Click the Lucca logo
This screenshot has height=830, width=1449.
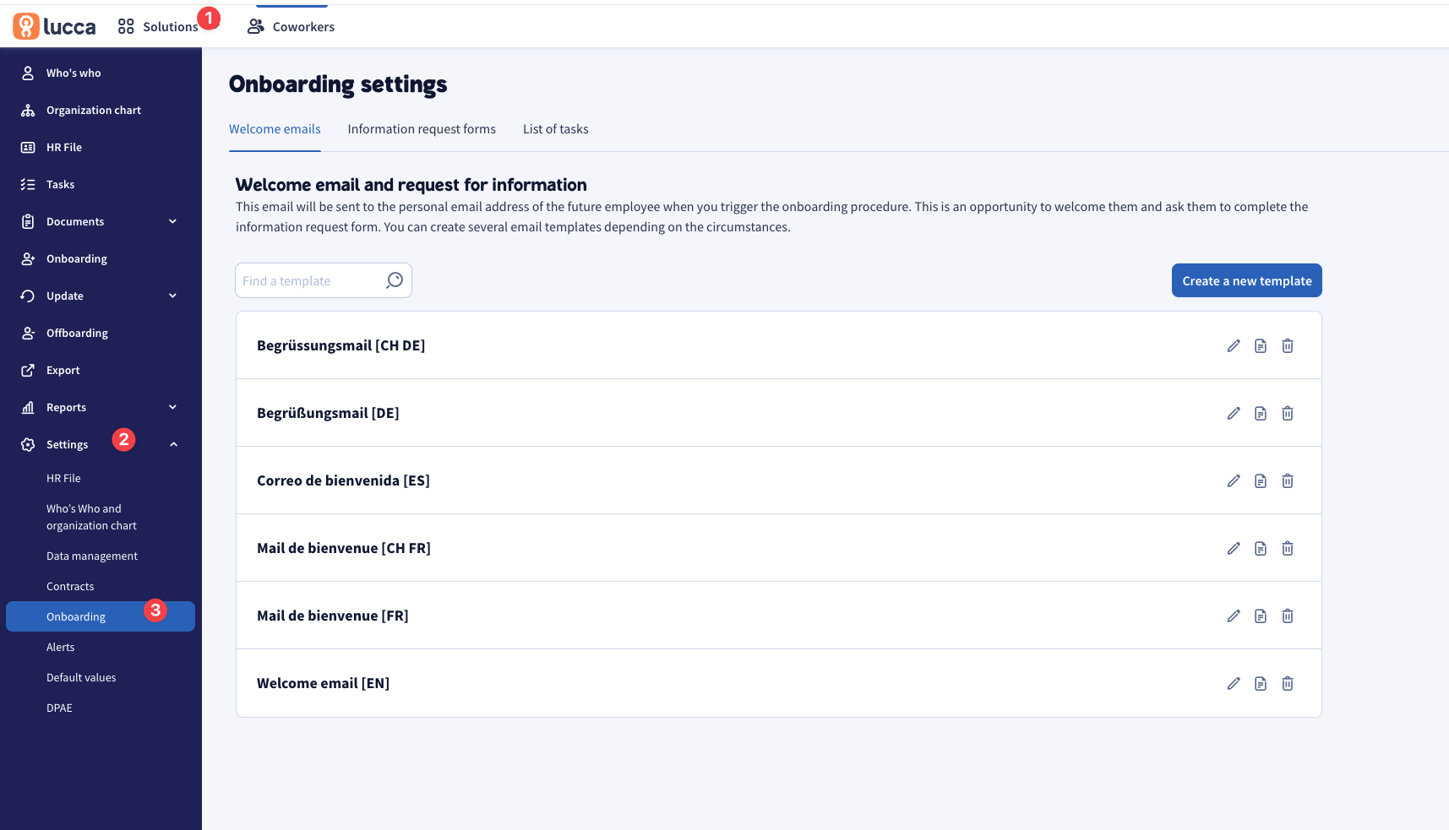55,26
